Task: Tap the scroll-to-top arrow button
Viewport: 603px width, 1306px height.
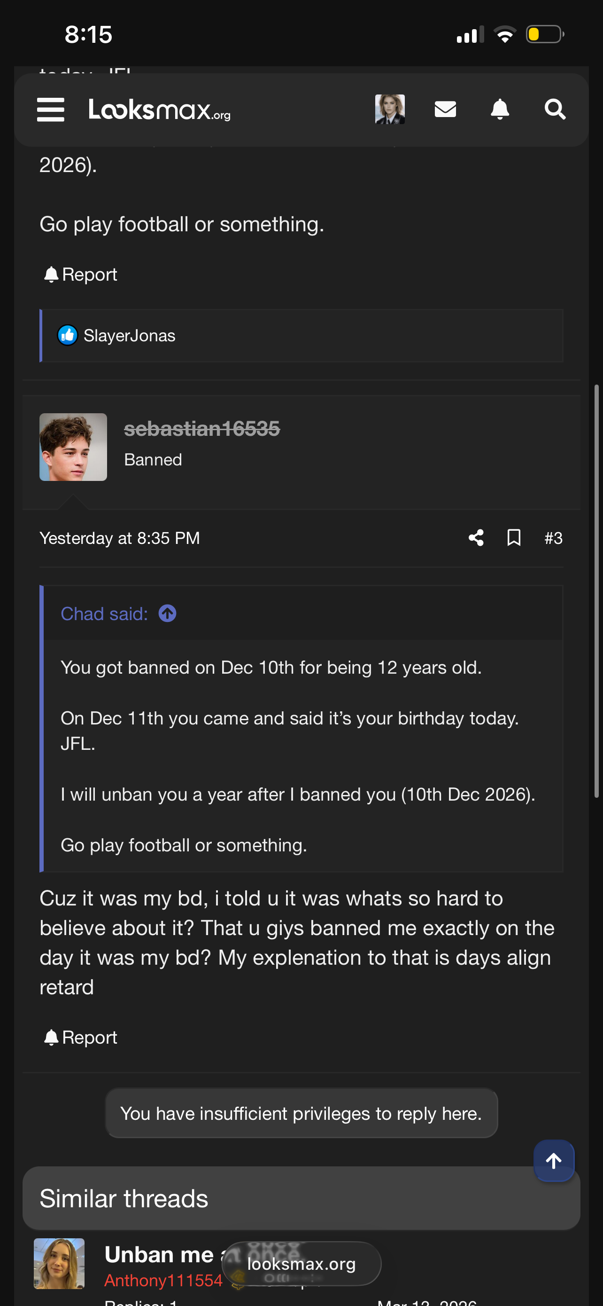Action: (553, 1160)
